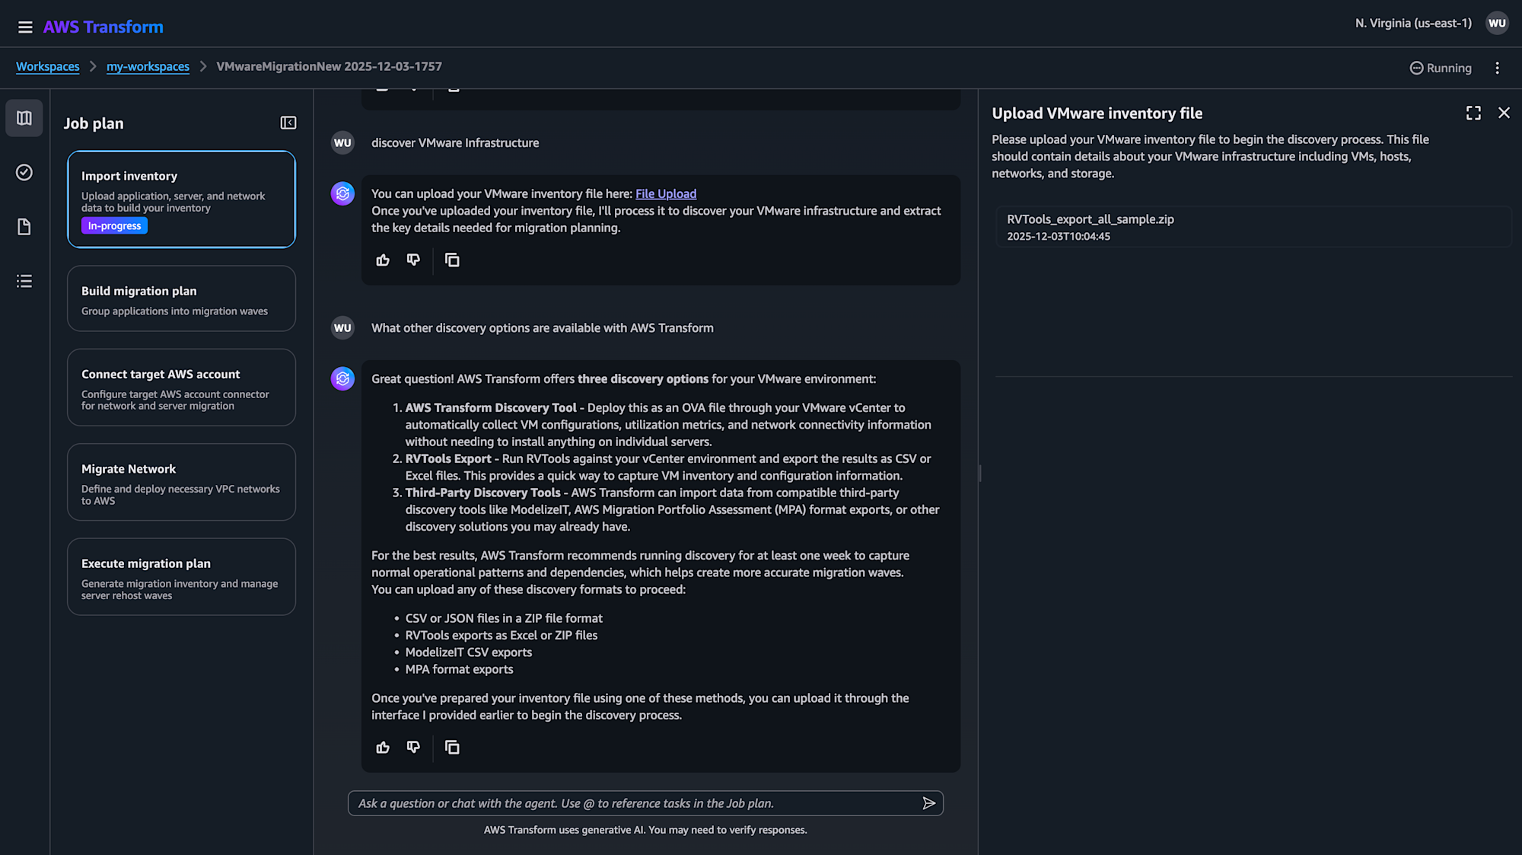The image size is (1522, 855).
Task: Open the approvals checkmark sidebar icon
Action: pyautogui.click(x=24, y=172)
